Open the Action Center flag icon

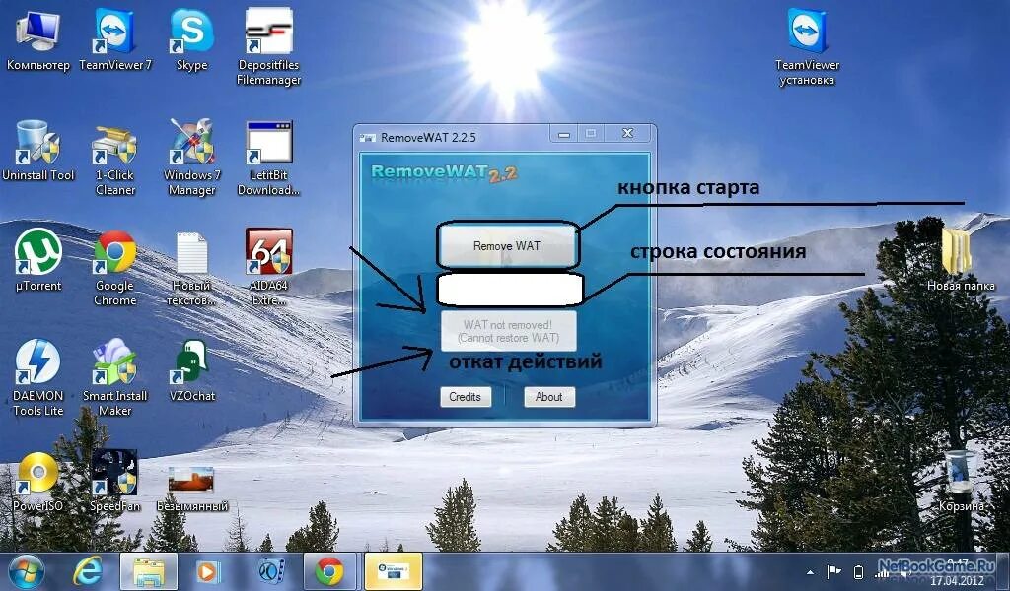coord(834,571)
